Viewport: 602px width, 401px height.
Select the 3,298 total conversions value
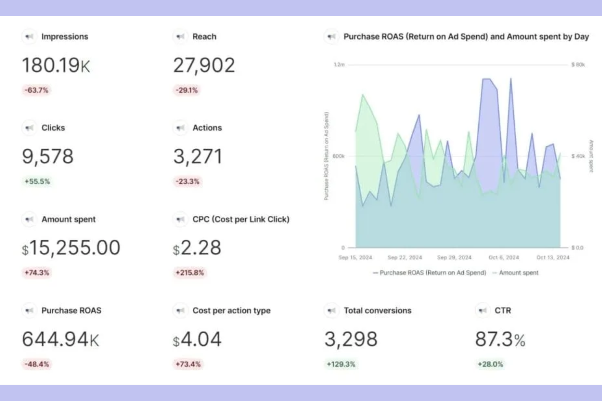(x=351, y=339)
